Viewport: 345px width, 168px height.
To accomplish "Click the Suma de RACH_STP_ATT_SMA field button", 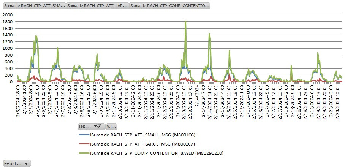I will [34, 6].
